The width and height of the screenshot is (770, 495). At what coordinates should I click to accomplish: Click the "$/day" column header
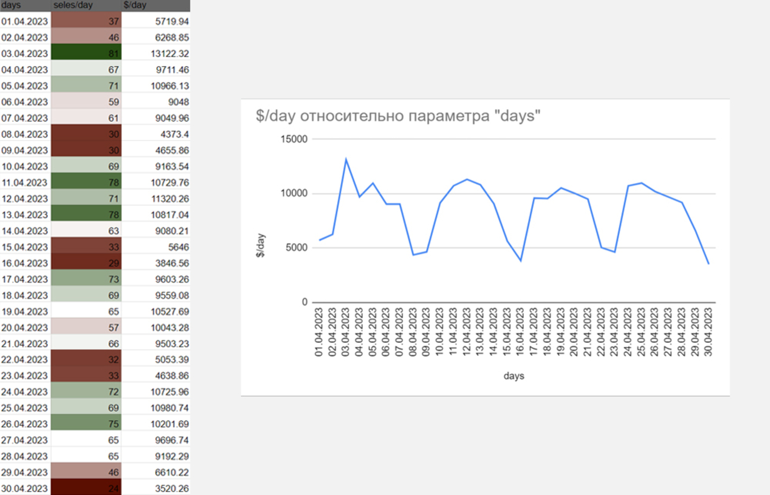point(155,5)
